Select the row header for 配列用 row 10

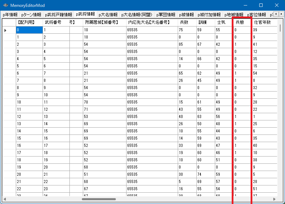9,102
